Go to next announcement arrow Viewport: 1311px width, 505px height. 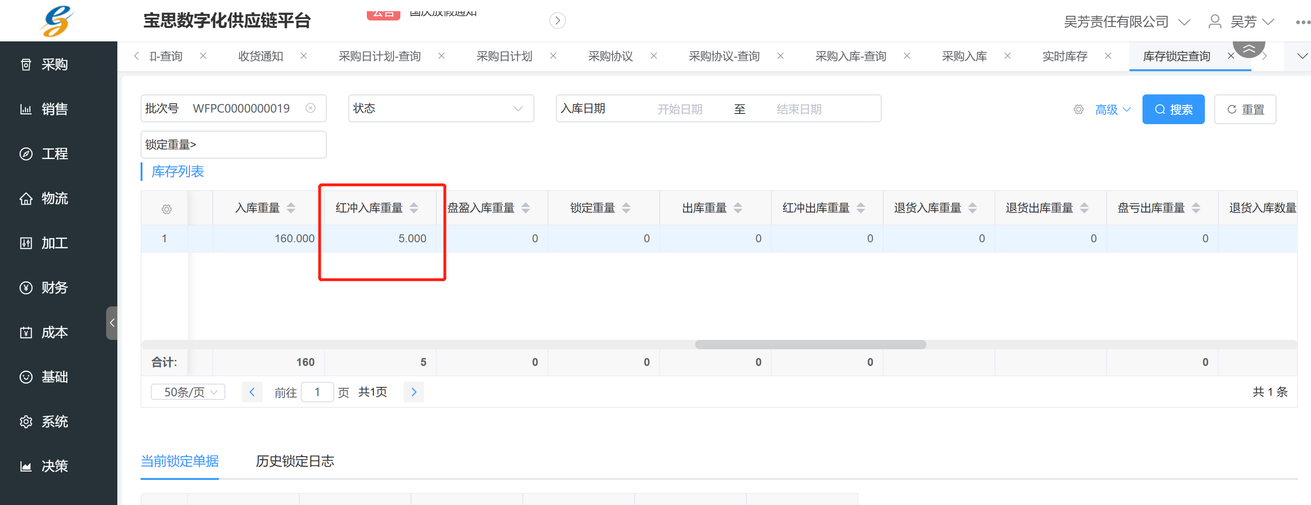(558, 21)
